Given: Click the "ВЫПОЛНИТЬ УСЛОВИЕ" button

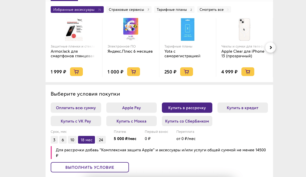Looking at the screenshot, I should (x=90, y=167).
